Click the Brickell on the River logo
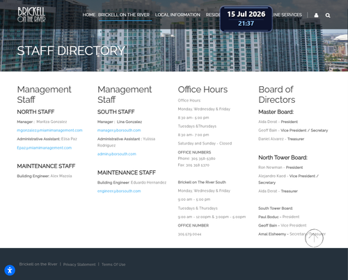The width and height of the screenshot is (348, 280). 31,15
